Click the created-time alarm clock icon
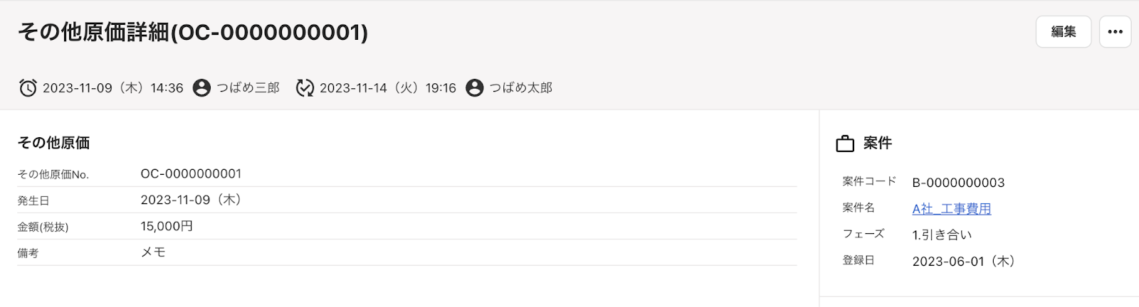Viewport: 1139px width, 307px height. (28, 87)
